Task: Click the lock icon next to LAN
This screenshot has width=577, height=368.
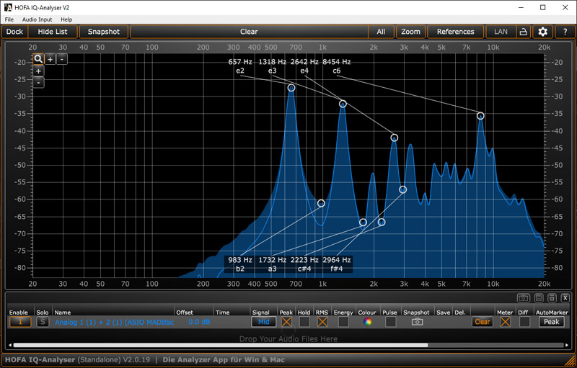Action: (523, 32)
